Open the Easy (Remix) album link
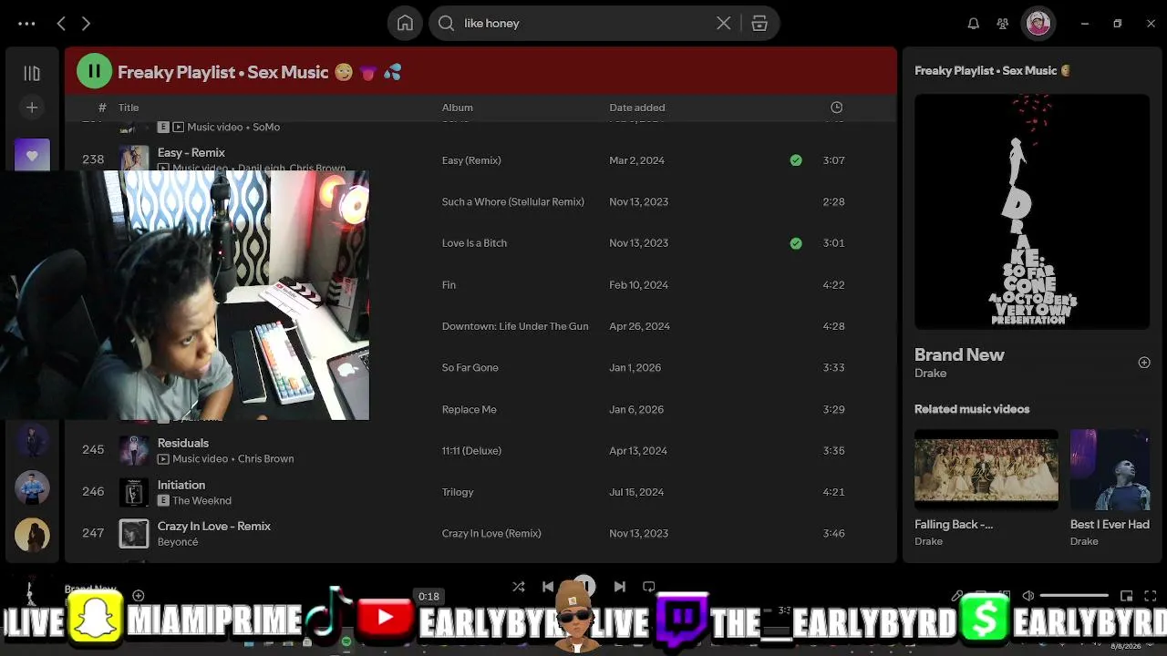 click(x=471, y=160)
